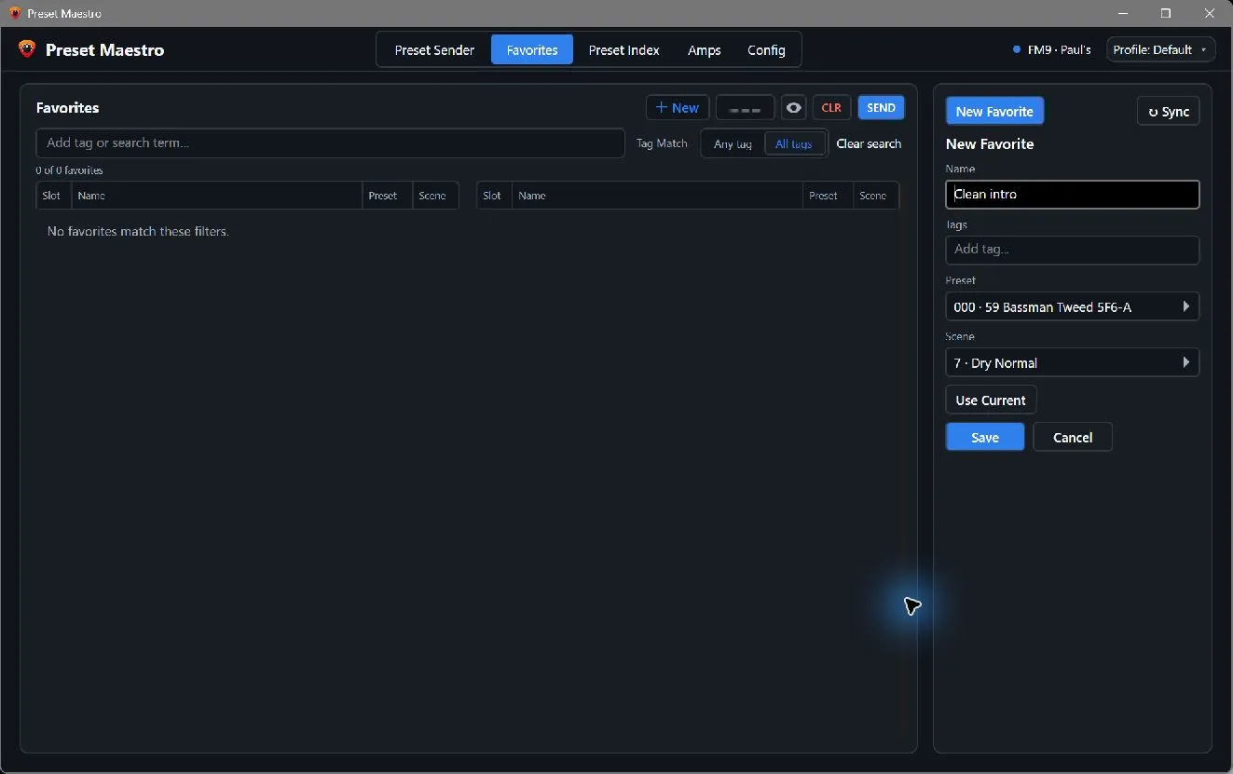The height and width of the screenshot is (774, 1233).
Task: Click the tag or search term field
Action: [330, 143]
